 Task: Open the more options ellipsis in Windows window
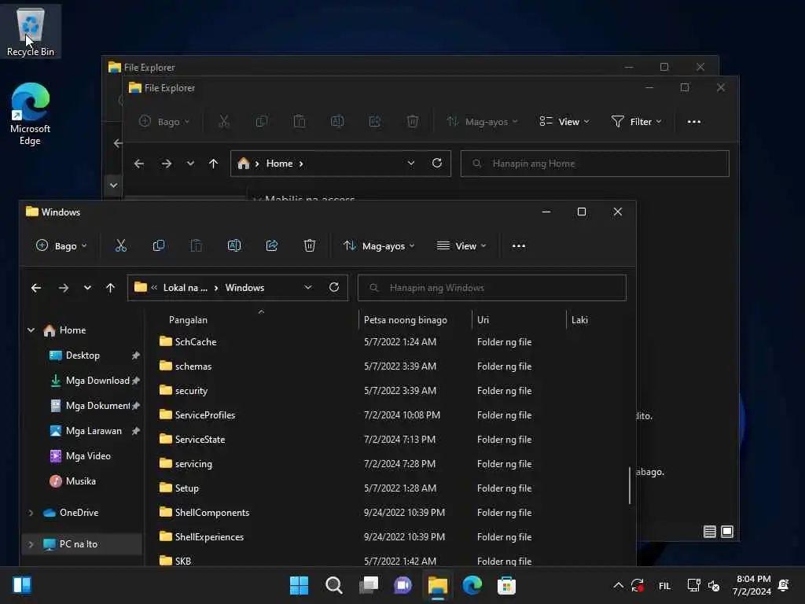[519, 246]
